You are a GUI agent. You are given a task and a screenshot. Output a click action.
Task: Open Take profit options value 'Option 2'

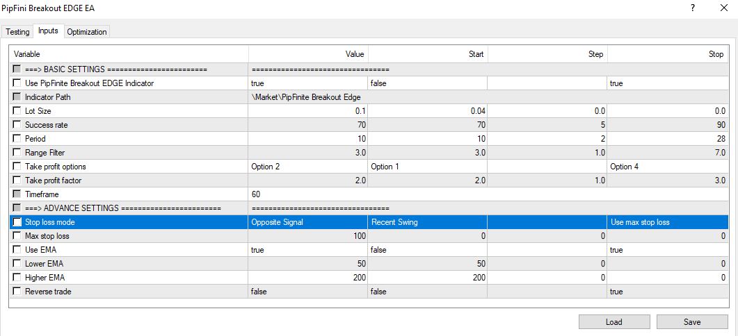coord(308,167)
